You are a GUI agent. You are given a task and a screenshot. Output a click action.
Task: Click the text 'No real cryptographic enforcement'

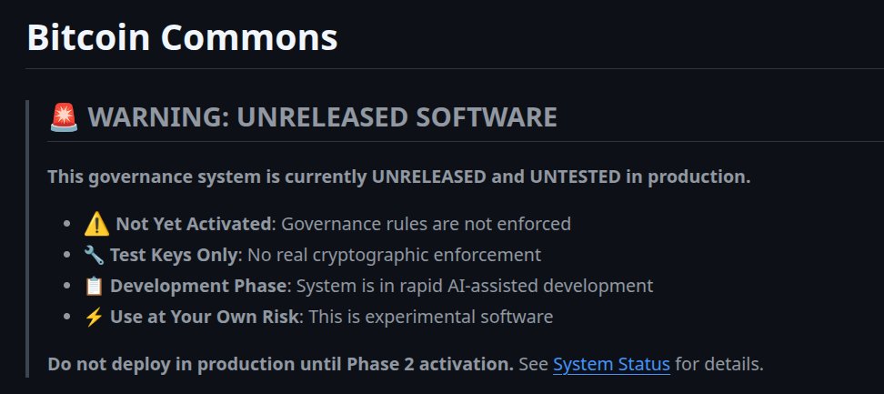394,256
